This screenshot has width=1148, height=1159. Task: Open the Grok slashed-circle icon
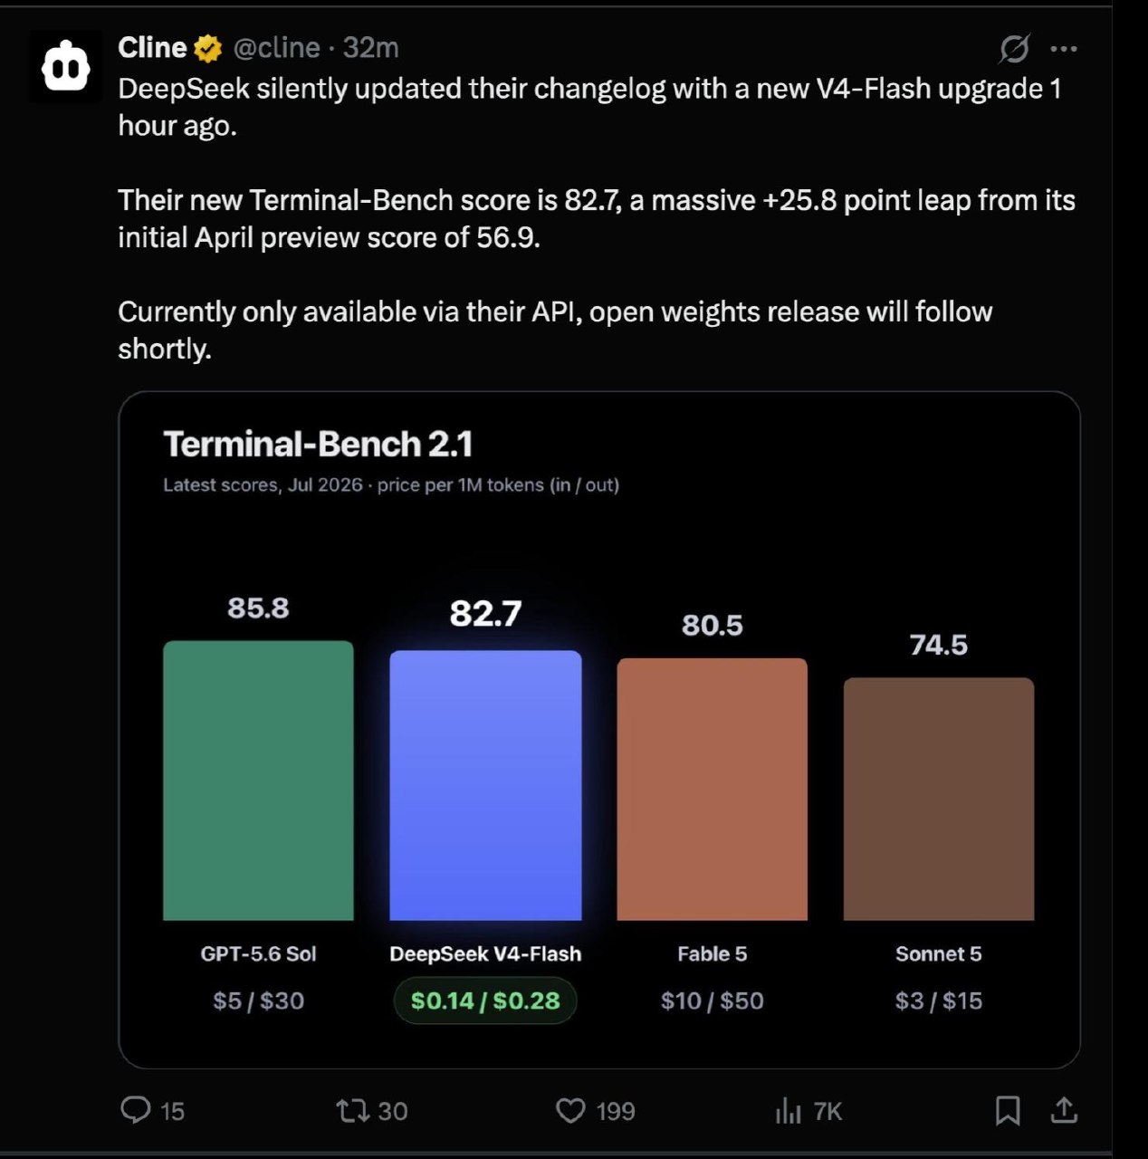[1014, 49]
